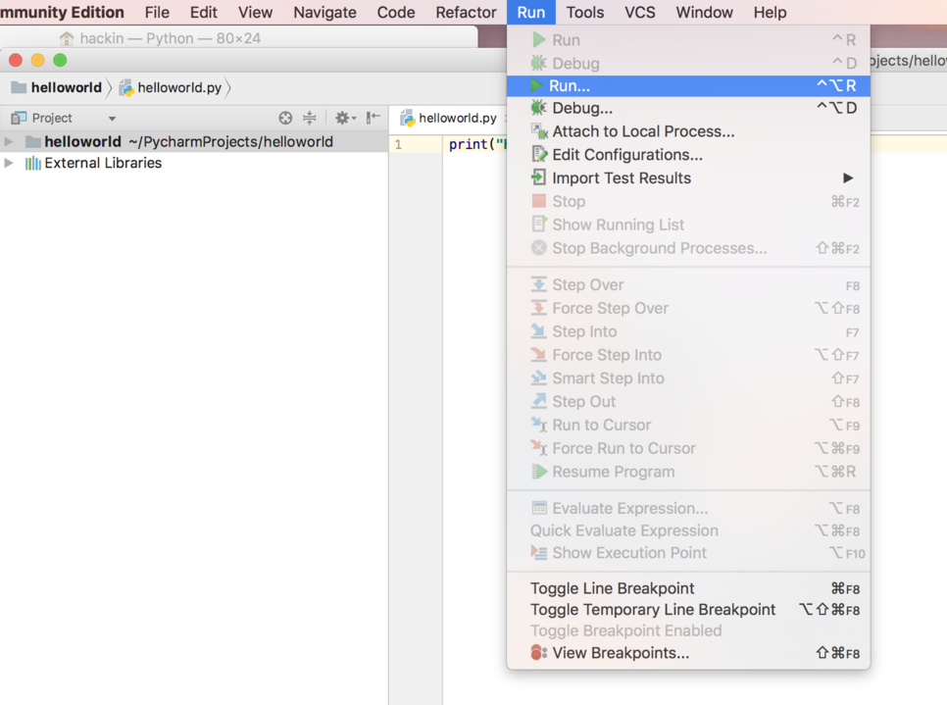Viewport: 947px width, 705px height.
Task: Open the Code menu
Action: coord(396,12)
